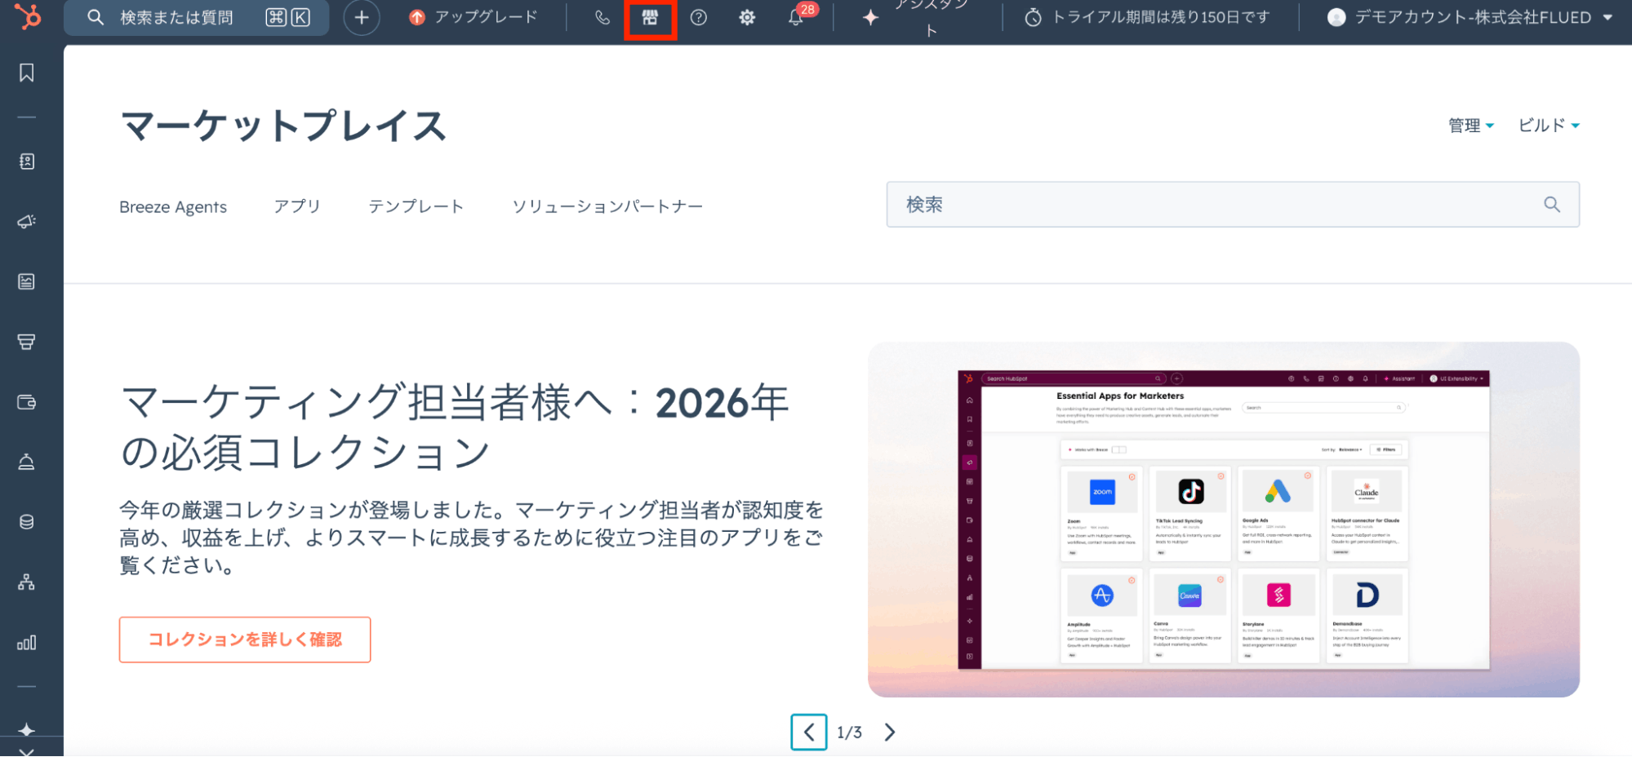Expand the デモアカウント-株式会社FLUED account menu

(x=1470, y=17)
